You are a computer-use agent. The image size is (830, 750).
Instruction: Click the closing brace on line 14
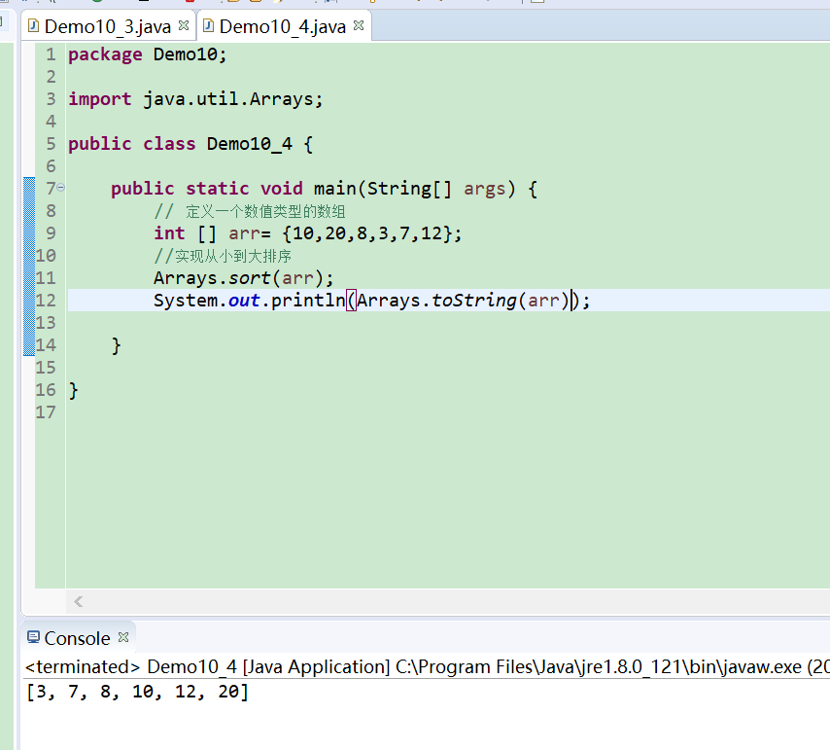[x=117, y=346]
